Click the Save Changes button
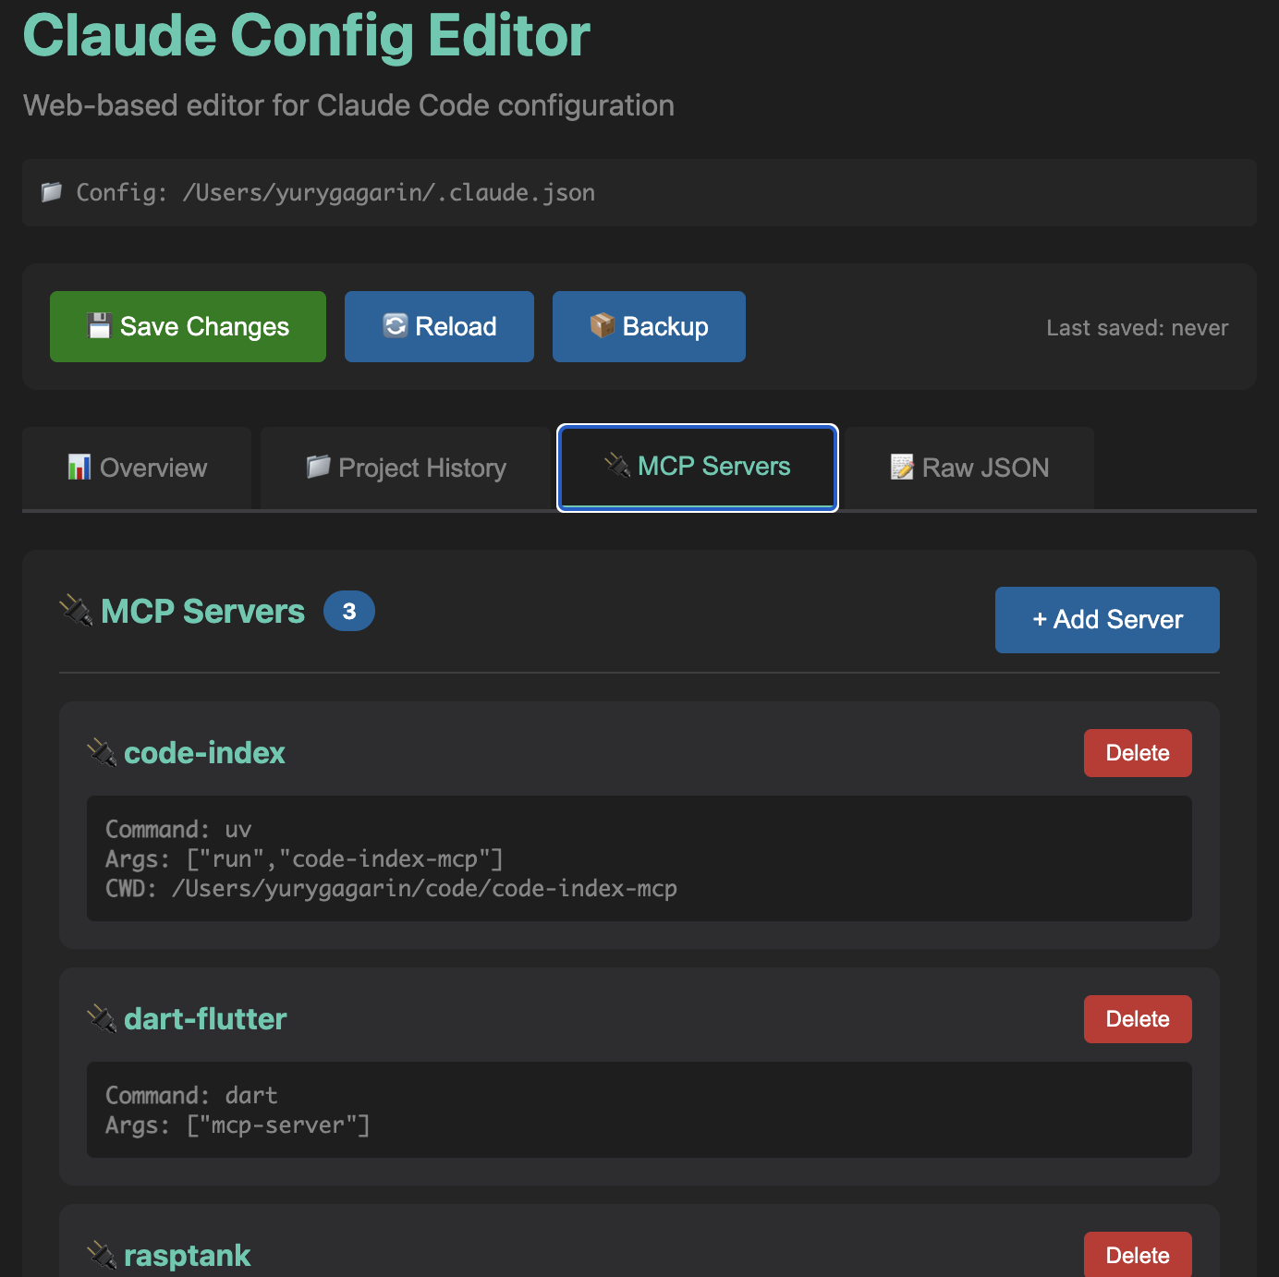Screen dimensions: 1279x1277 [x=188, y=325]
